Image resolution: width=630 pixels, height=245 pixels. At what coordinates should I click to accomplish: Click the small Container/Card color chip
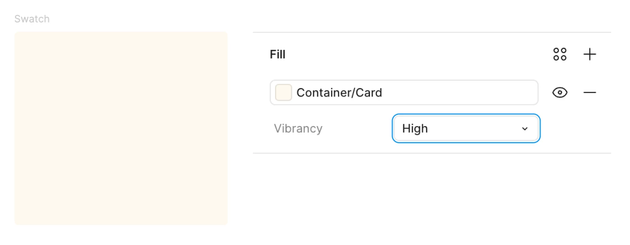tap(283, 93)
